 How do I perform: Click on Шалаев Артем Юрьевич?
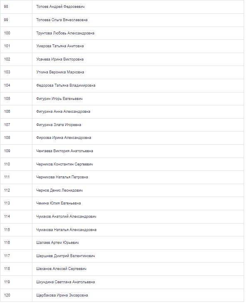(57, 243)
